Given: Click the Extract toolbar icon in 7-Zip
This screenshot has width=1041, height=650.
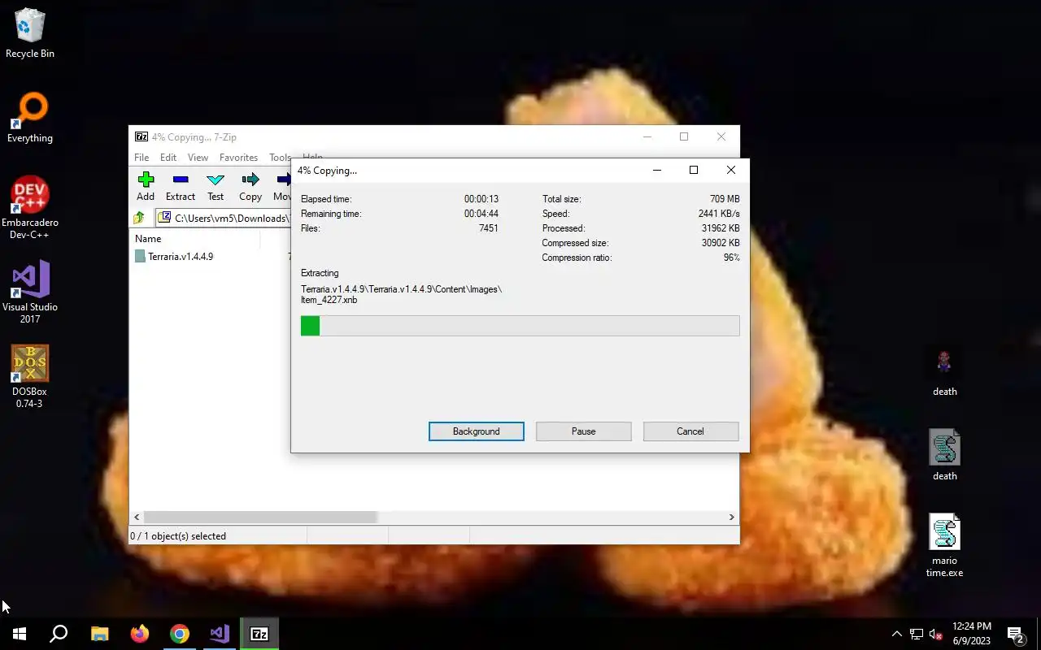Looking at the screenshot, I should 181,186.
